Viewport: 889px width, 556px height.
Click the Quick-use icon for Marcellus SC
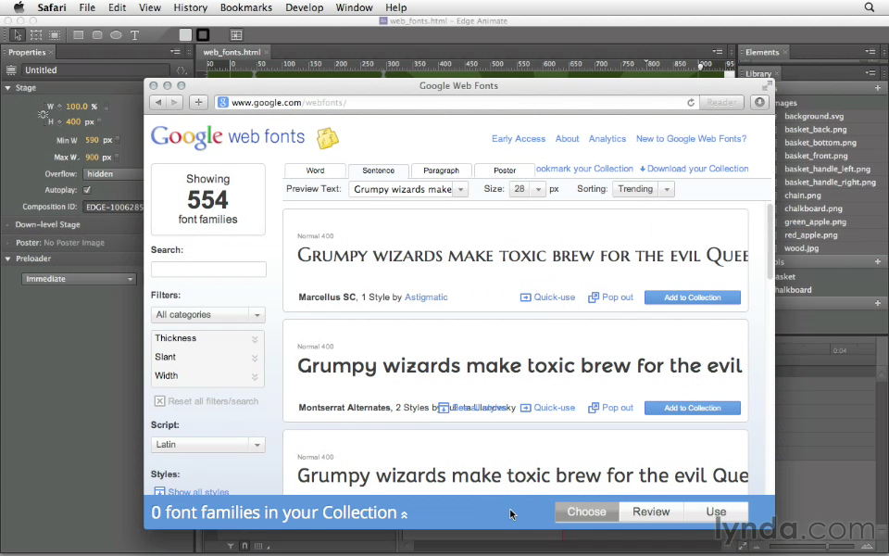click(x=526, y=297)
